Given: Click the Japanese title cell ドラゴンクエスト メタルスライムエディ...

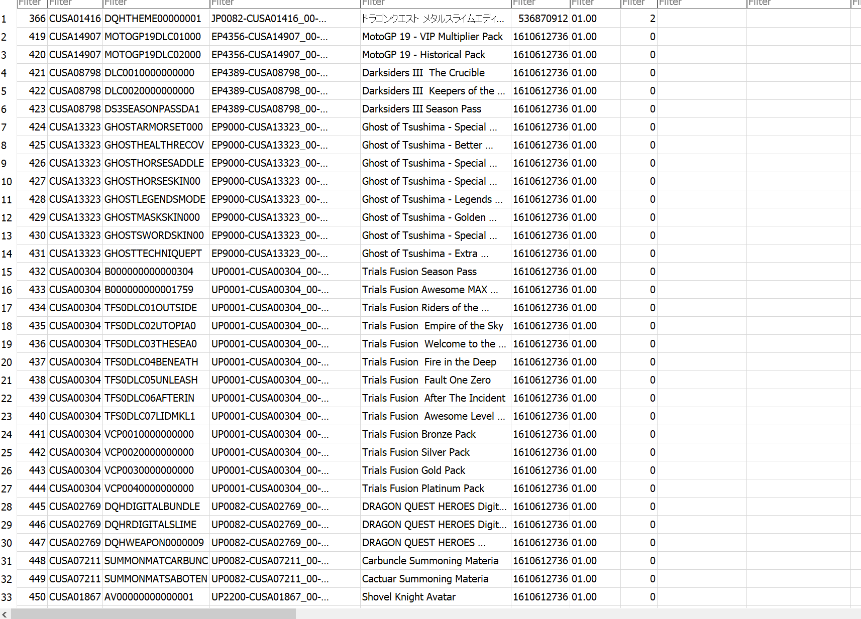Looking at the screenshot, I should [x=436, y=19].
